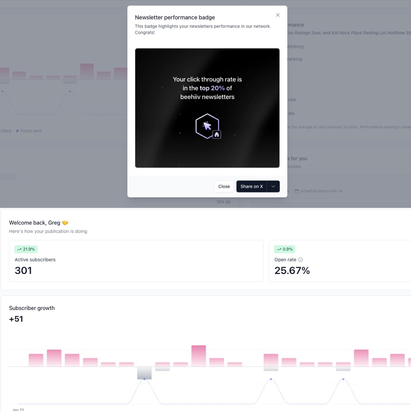Close the Newsletter performance badge dialog with X
Screen dimensions: 411x411
pos(278,15)
